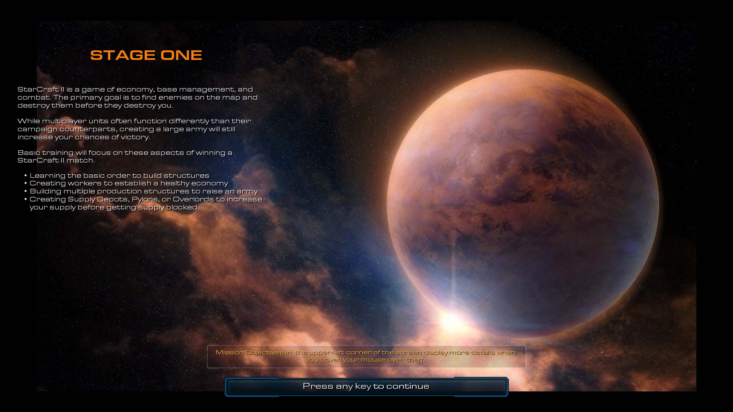Click the paragraph beginning 'While multiplayer units often function differently'
This screenshot has height=412, width=733.
point(134,129)
